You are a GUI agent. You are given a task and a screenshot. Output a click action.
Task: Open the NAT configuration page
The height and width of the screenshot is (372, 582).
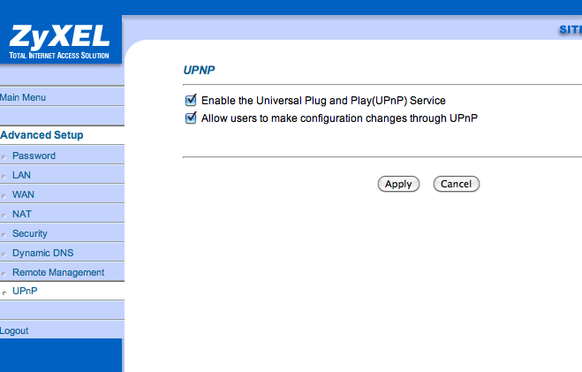pyautogui.click(x=22, y=214)
